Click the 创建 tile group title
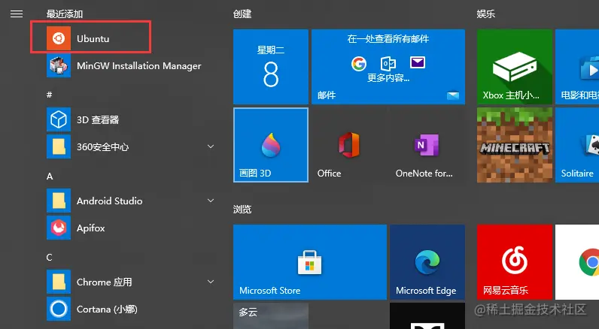This screenshot has height=329, width=599. (242, 14)
